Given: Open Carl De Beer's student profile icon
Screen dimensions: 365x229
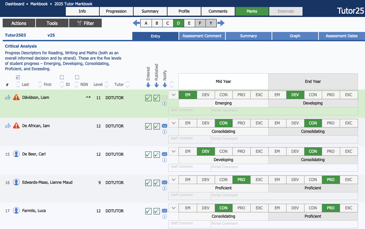Looking at the screenshot, I should (16, 154).
